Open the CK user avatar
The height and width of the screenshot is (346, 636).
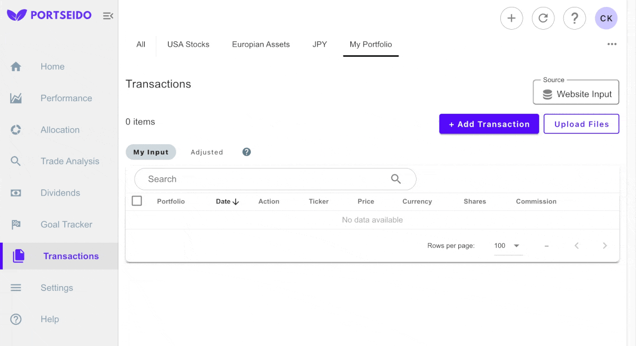pos(606,18)
